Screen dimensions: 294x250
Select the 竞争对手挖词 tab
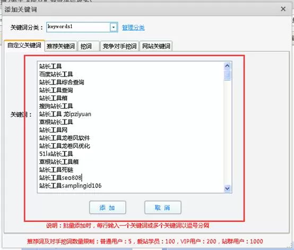(x=119, y=46)
